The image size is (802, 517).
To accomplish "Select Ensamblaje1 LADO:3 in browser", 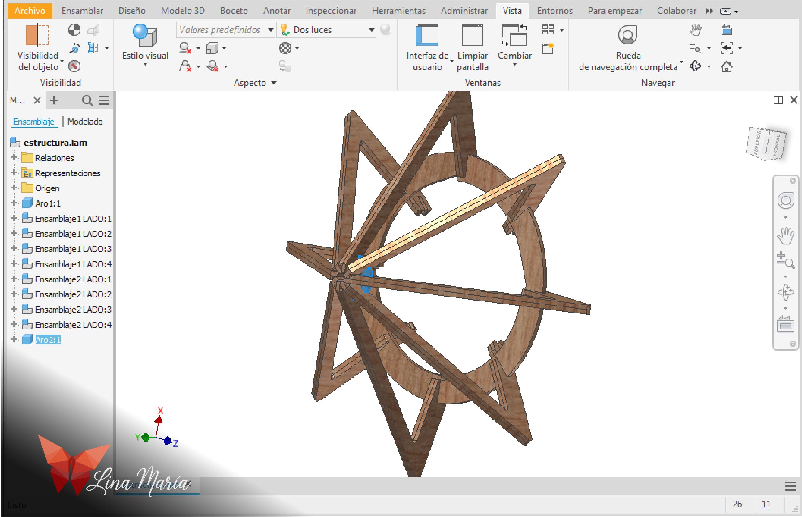I will point(73,249).
